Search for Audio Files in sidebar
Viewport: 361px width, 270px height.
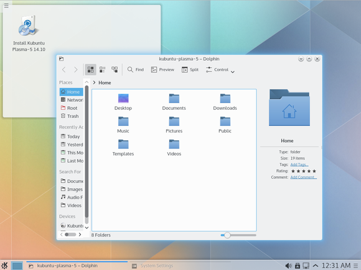[x=72, y=197]
